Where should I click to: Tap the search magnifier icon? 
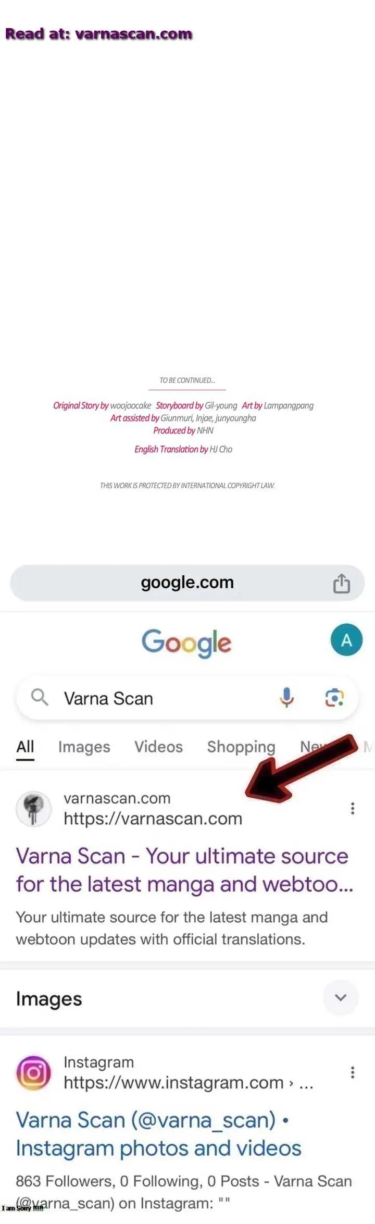(40, 697)
